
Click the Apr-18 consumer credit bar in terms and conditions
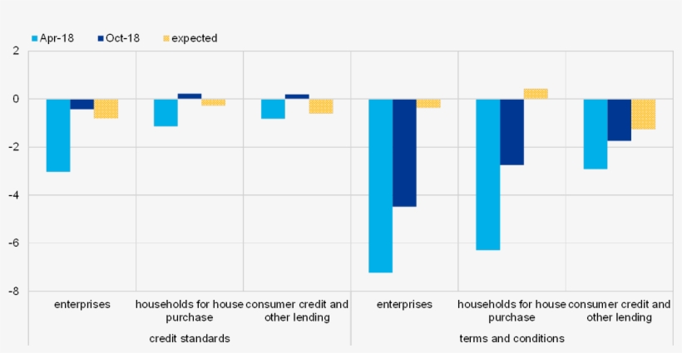click(595, 134)
